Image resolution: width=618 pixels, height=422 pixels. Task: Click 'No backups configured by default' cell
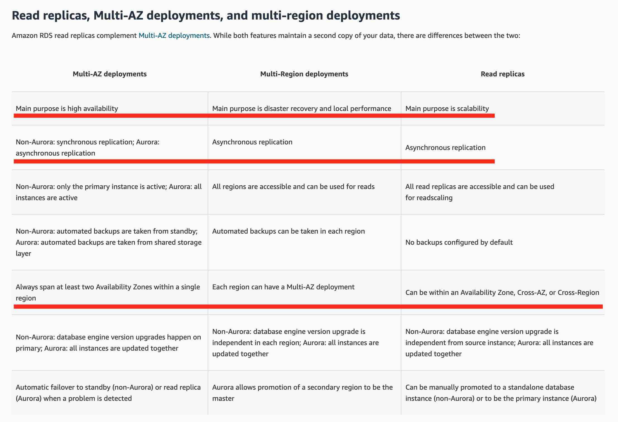pyautogui.click(x=459, y=242)
